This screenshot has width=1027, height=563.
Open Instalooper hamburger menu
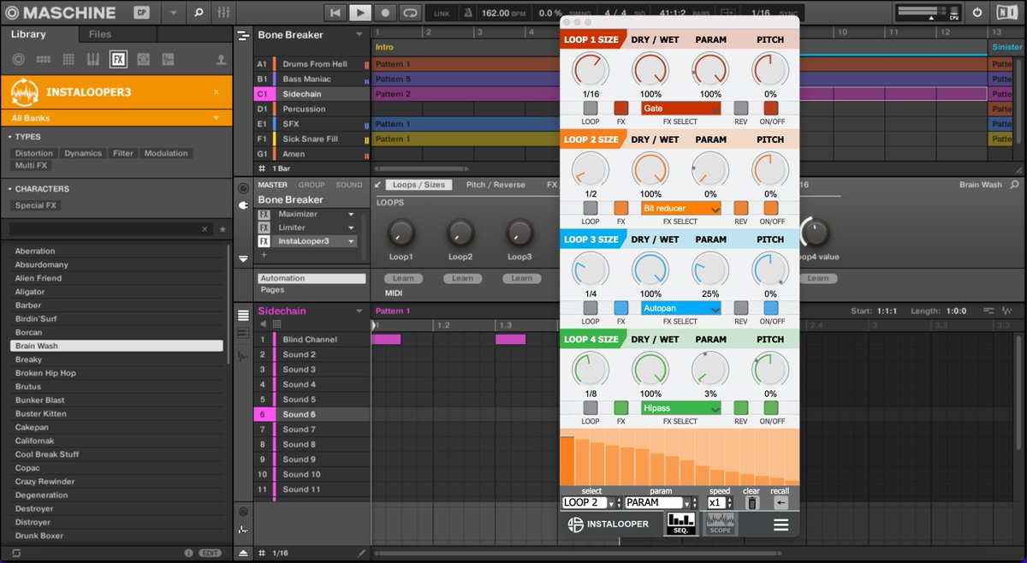pos(781,525)
